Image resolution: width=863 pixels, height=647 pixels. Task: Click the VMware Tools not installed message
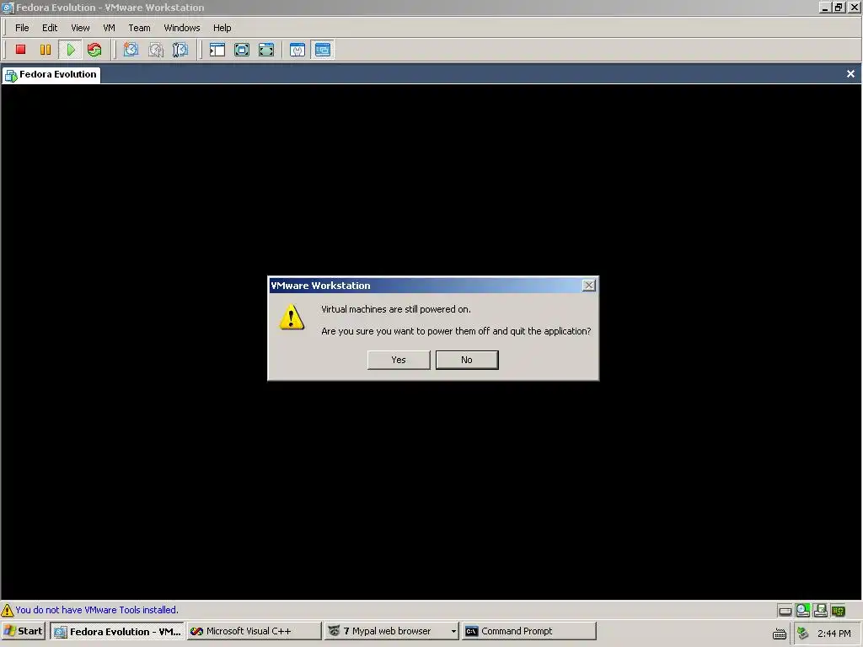(97, 610)
